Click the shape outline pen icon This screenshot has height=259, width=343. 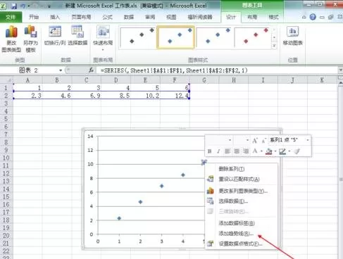[282, 151]
